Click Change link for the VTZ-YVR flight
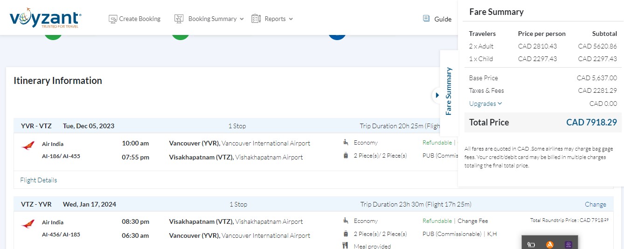624x249 pixels. click(595, 204)
